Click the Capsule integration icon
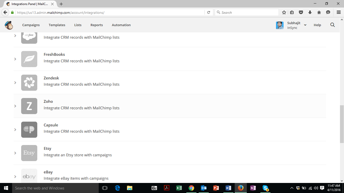Screen dimensions: 344x193 point(29,130)
